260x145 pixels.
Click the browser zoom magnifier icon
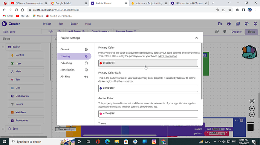[217, 10]
